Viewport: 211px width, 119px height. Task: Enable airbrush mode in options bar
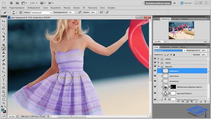pos(102,13)
